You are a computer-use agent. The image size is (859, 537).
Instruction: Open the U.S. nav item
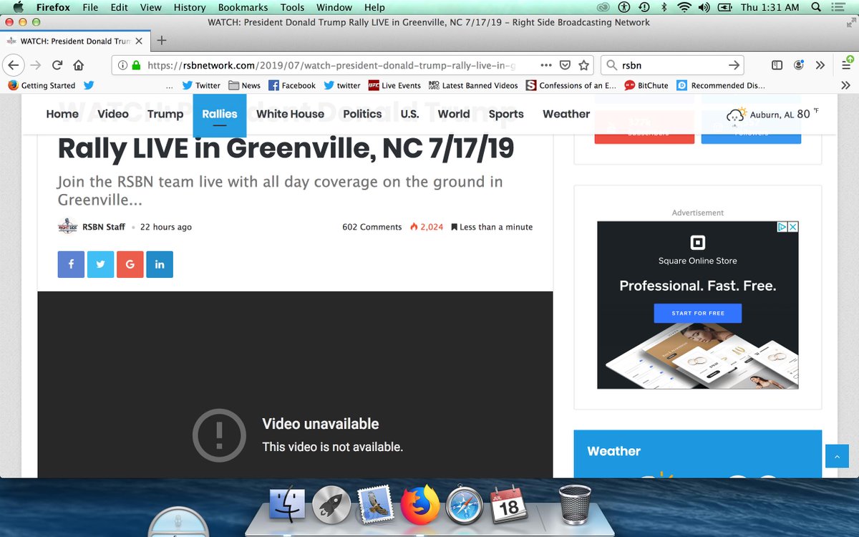(409, 114)
